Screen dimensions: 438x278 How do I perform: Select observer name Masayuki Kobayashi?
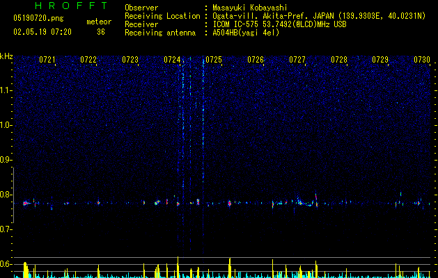[250, 8]
